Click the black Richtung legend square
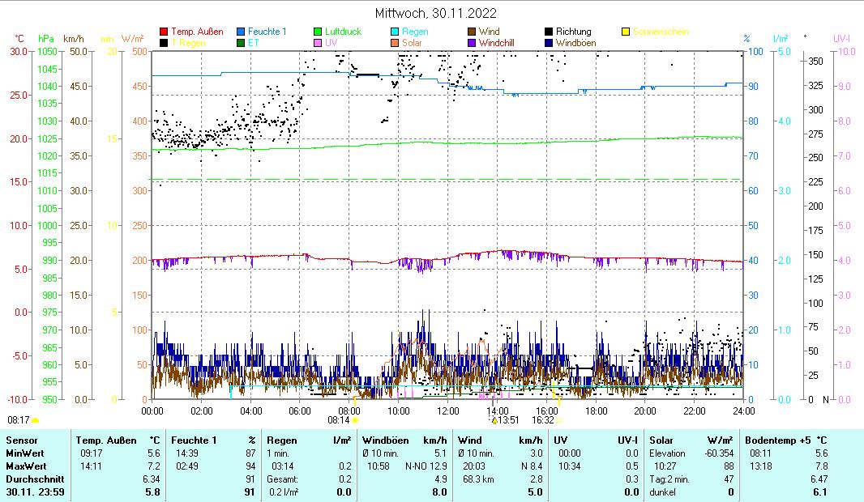 click(x=549, y=32)
